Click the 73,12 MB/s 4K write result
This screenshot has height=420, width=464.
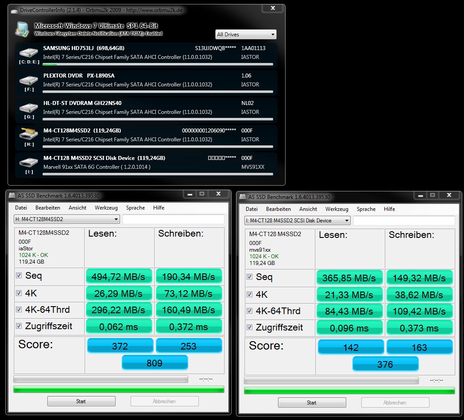189,293
